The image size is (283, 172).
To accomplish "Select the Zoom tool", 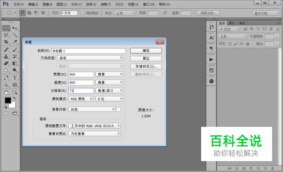I will tap(15, 93).
